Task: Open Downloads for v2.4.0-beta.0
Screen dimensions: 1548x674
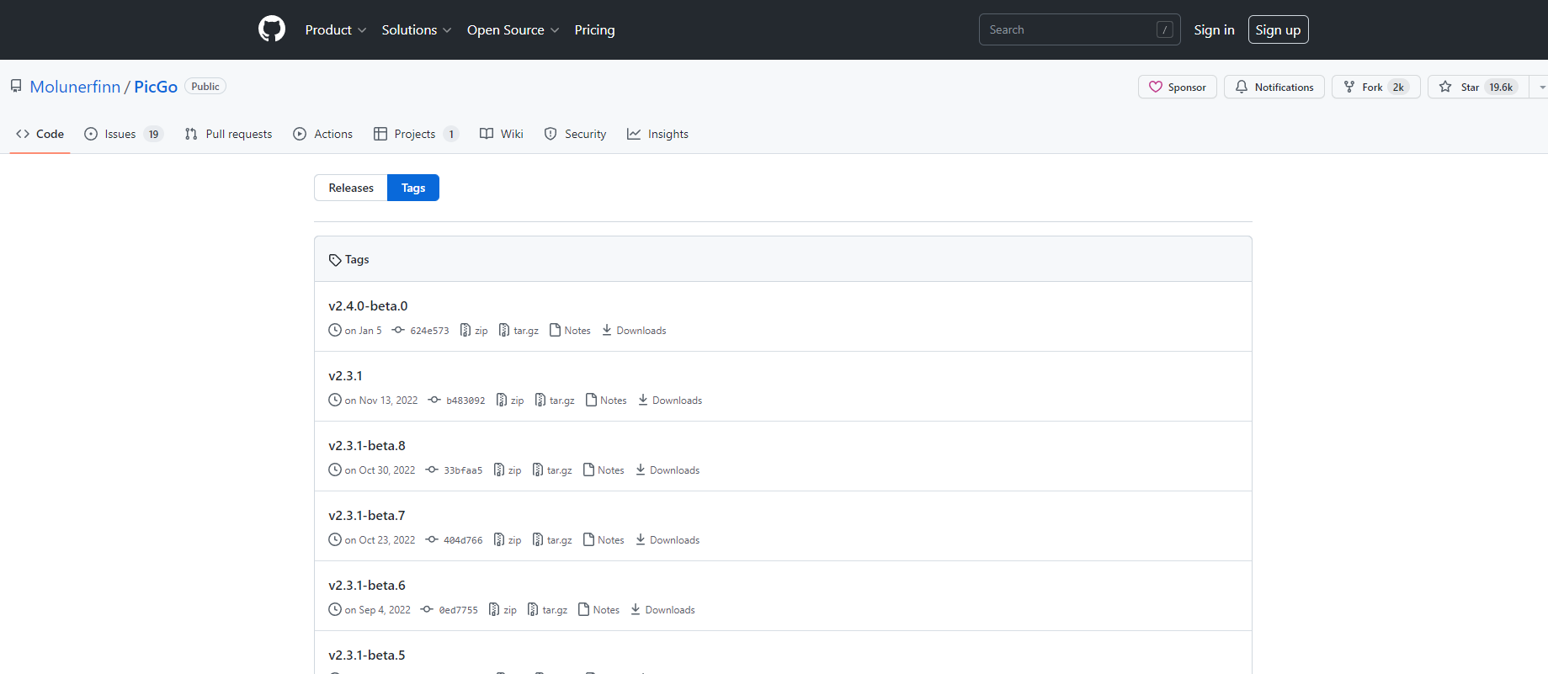Action: (634, 331)
